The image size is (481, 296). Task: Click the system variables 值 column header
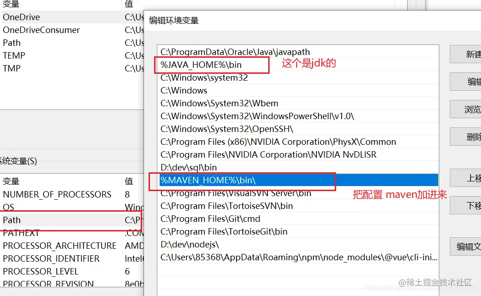click(x=133, y=181)
